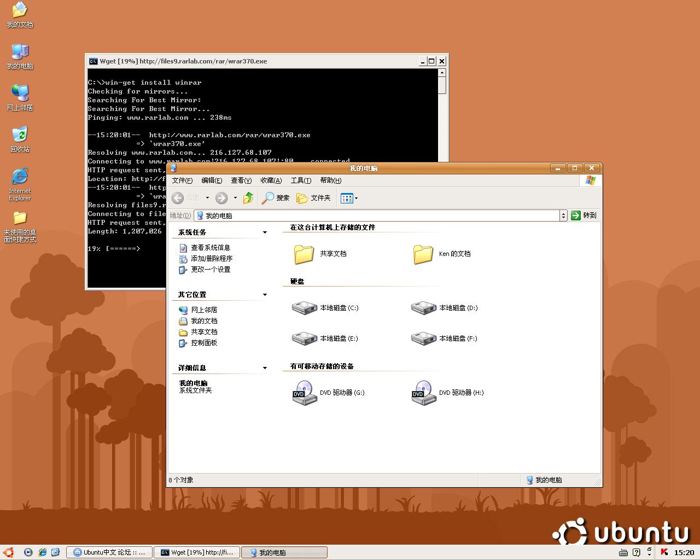Viewport: 700px width, 560px height.
Task: Select local disk (D:) drive icon
Action: pyautogui.click(x=424, y=308)
